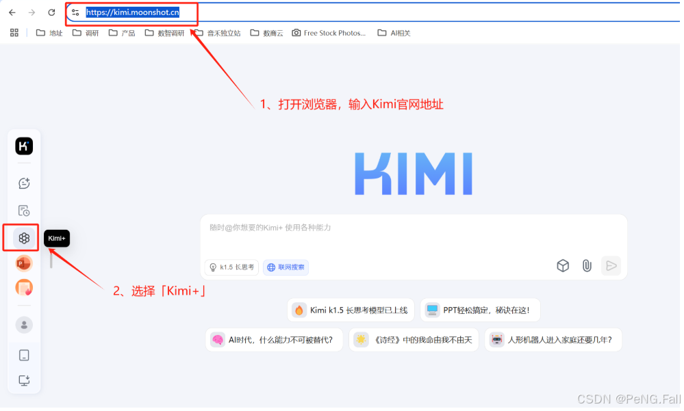Send the message with the arrow button

pos(612,266)
